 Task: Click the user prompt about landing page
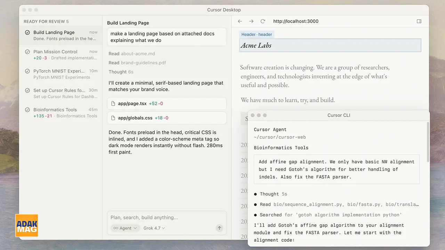[x=167, y=37]
